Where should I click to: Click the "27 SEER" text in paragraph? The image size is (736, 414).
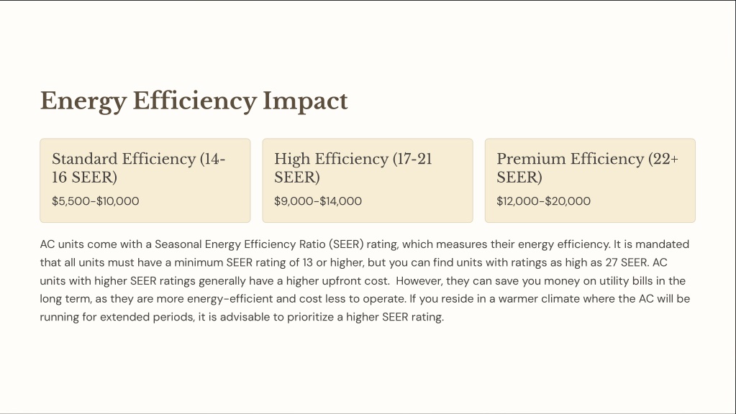pyautogui.click(x=627, y=262)
